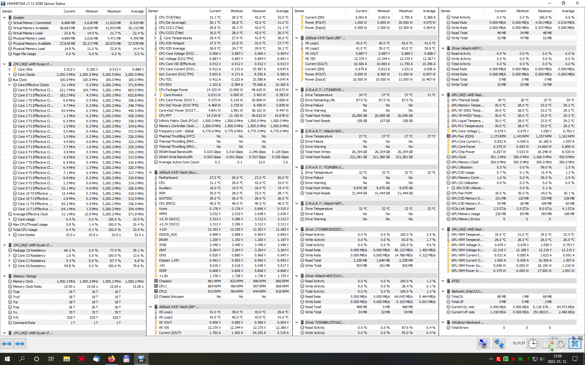The image size is (585, 365).
Task: Select the Total Errors row
Action: click(x=512, y=328)
